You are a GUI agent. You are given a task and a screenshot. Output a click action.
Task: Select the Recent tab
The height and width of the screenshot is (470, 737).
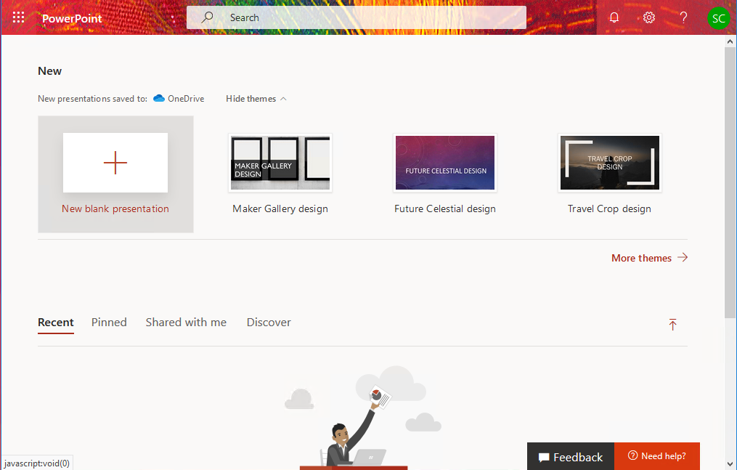pos(56,323)
